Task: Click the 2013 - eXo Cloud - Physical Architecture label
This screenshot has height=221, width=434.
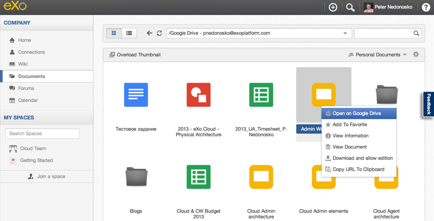Action: [x=198, y=132]
